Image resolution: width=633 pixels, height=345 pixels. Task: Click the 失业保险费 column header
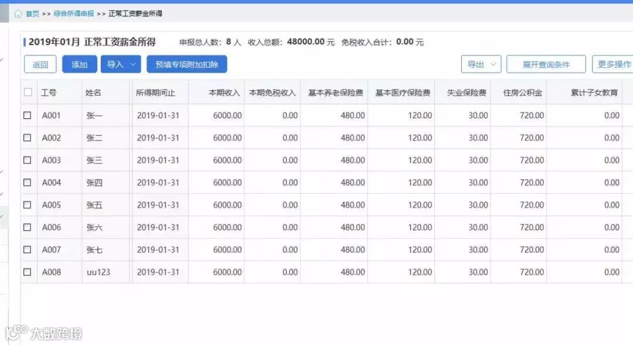[467, 93]
